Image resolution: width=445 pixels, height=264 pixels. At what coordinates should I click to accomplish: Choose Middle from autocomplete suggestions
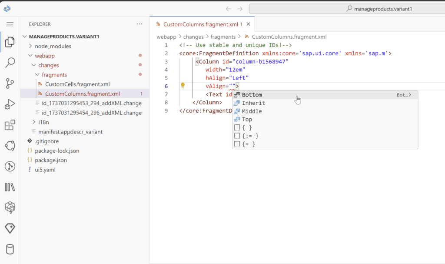point(325,111)
